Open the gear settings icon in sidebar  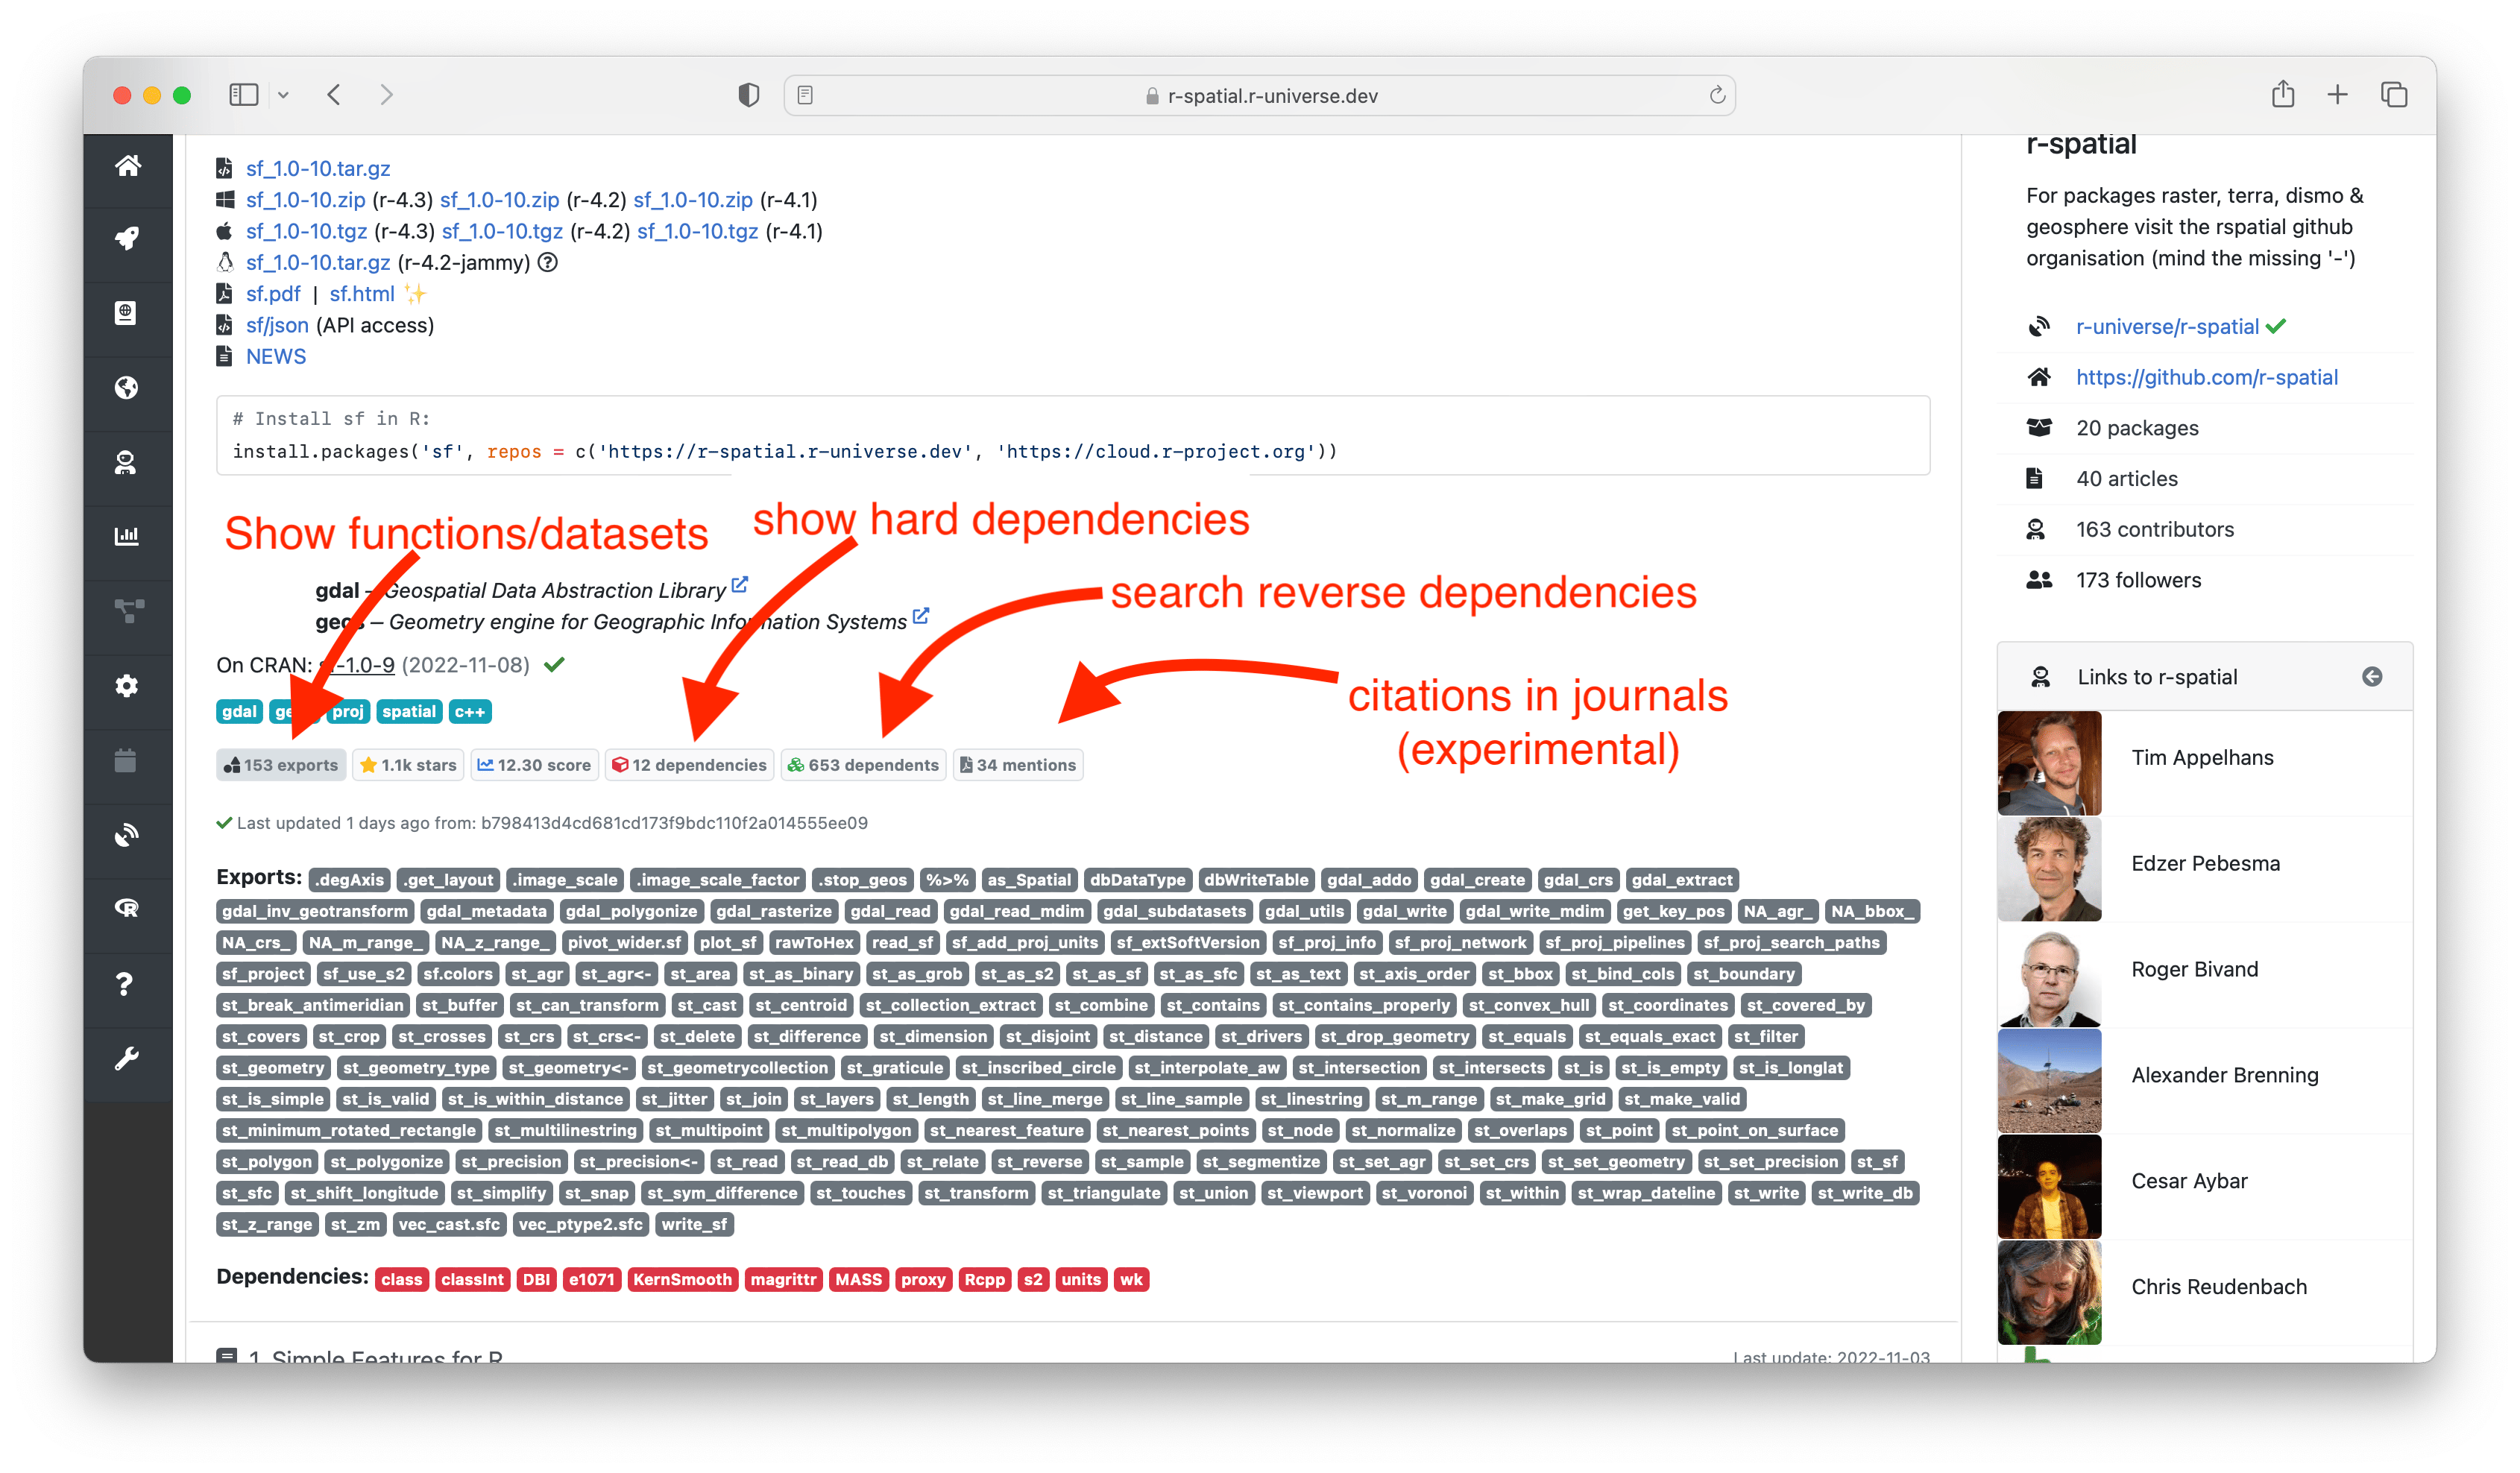pos(127,686)
